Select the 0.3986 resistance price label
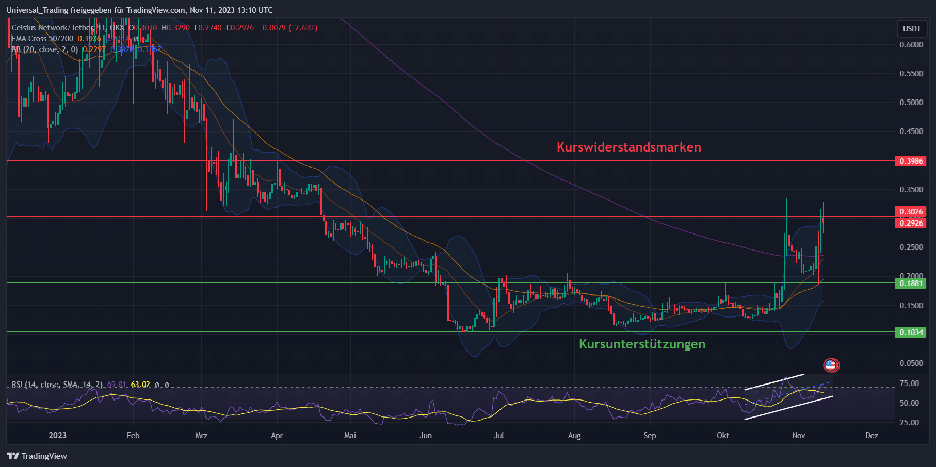Viewport: 936px width, 467px height. pyautogui.click(x=911, y=161)
